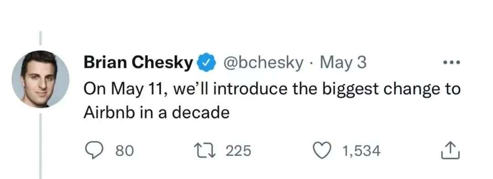Image resolution: width=493 pixels, height=179 pixels.
Task: Click the retweet count 225
Action: pos(239,151)
